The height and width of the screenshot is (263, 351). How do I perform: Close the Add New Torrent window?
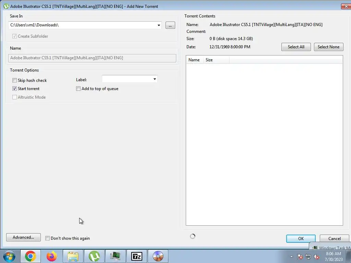coord(346,6)
